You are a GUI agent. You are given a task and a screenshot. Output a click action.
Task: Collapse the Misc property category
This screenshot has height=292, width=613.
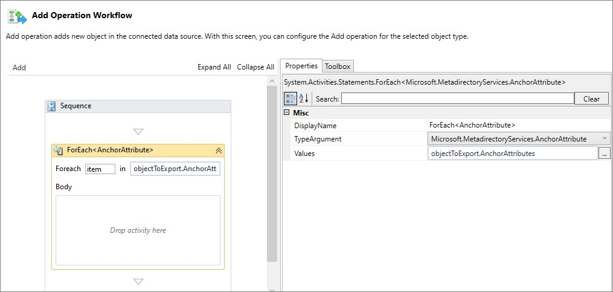click(x=287, y=113)
